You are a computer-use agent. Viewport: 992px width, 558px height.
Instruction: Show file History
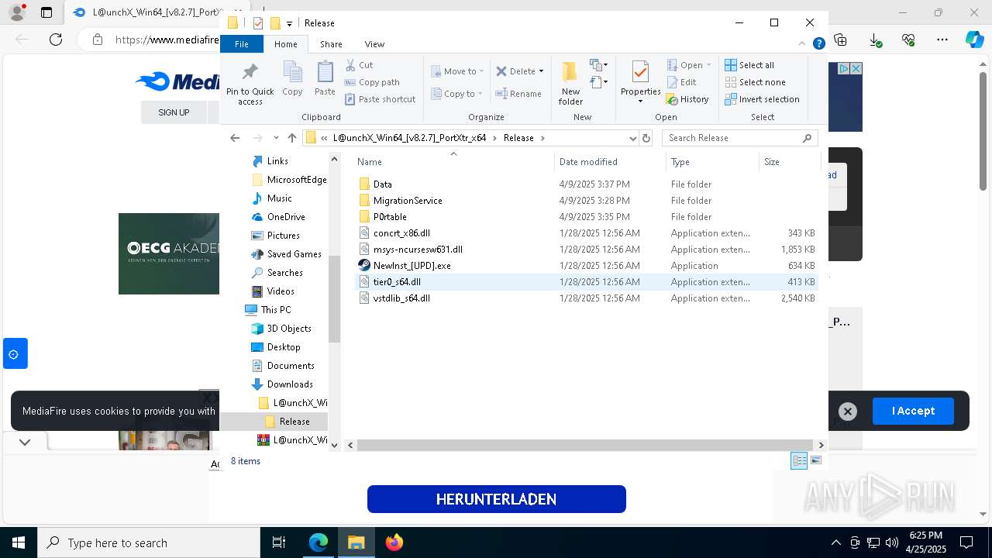(687, 99)
